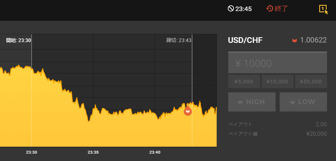Image resolution: width=336 pixels, height=161 pixels.
Task: Open the 終了 ended trades link
Action: (x=281, y=9)
